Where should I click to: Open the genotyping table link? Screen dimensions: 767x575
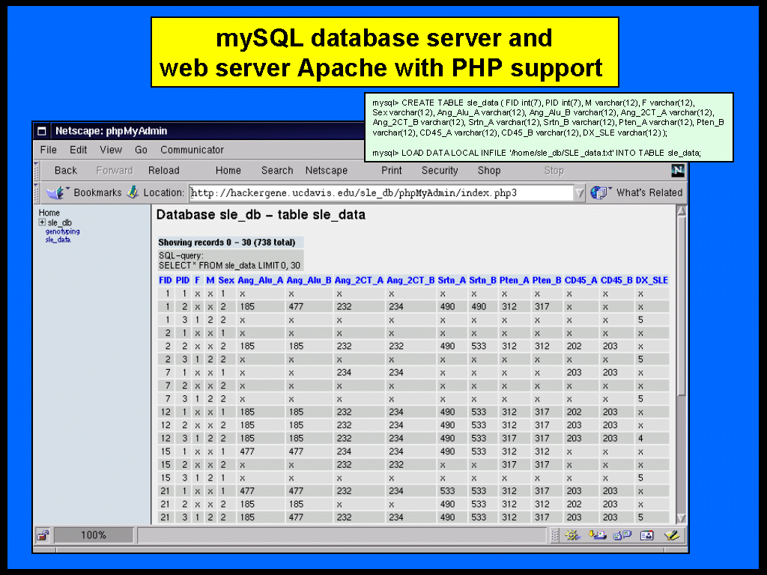62,231
